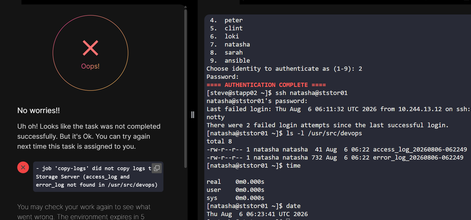Viewport: 471px width, 220px height.
Task: Click the scrollbar up arrow in left panel
Action: tap(185, 7)
